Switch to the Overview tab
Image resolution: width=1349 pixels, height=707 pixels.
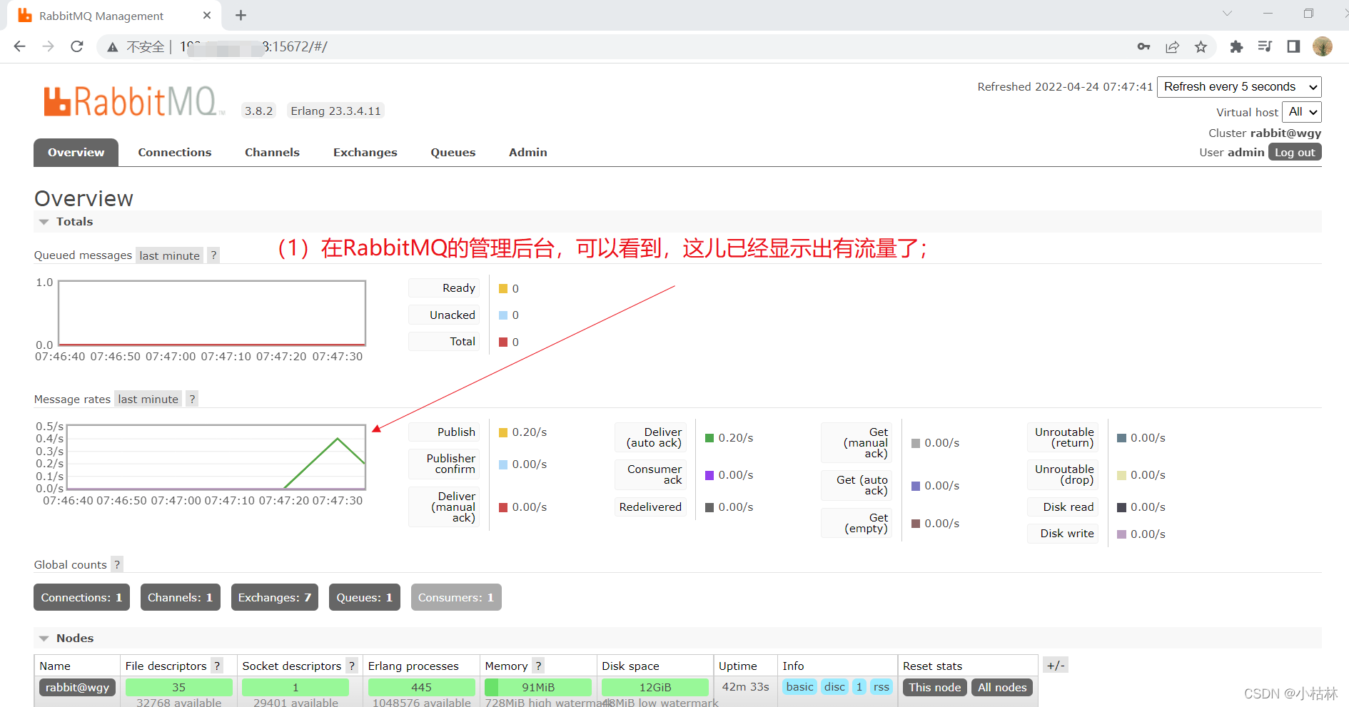(x=76, y=153)
